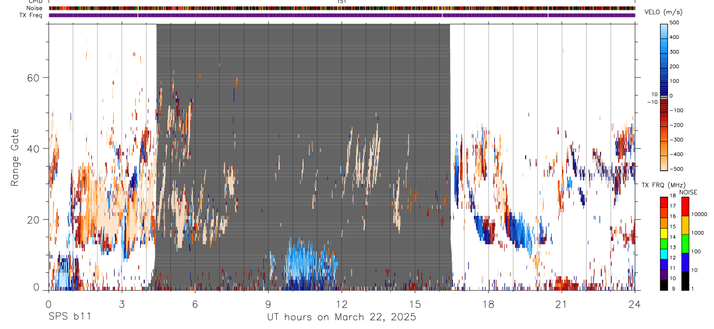Click the purple TX Freq strip
The image size is (714, 329).
(x=342, y=15)
